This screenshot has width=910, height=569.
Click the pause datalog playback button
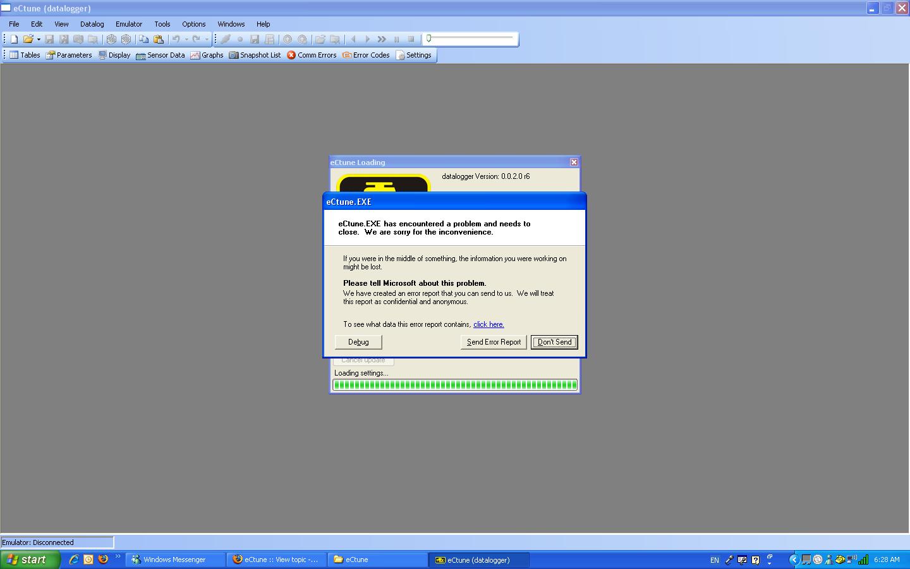[x=397, y=39]
